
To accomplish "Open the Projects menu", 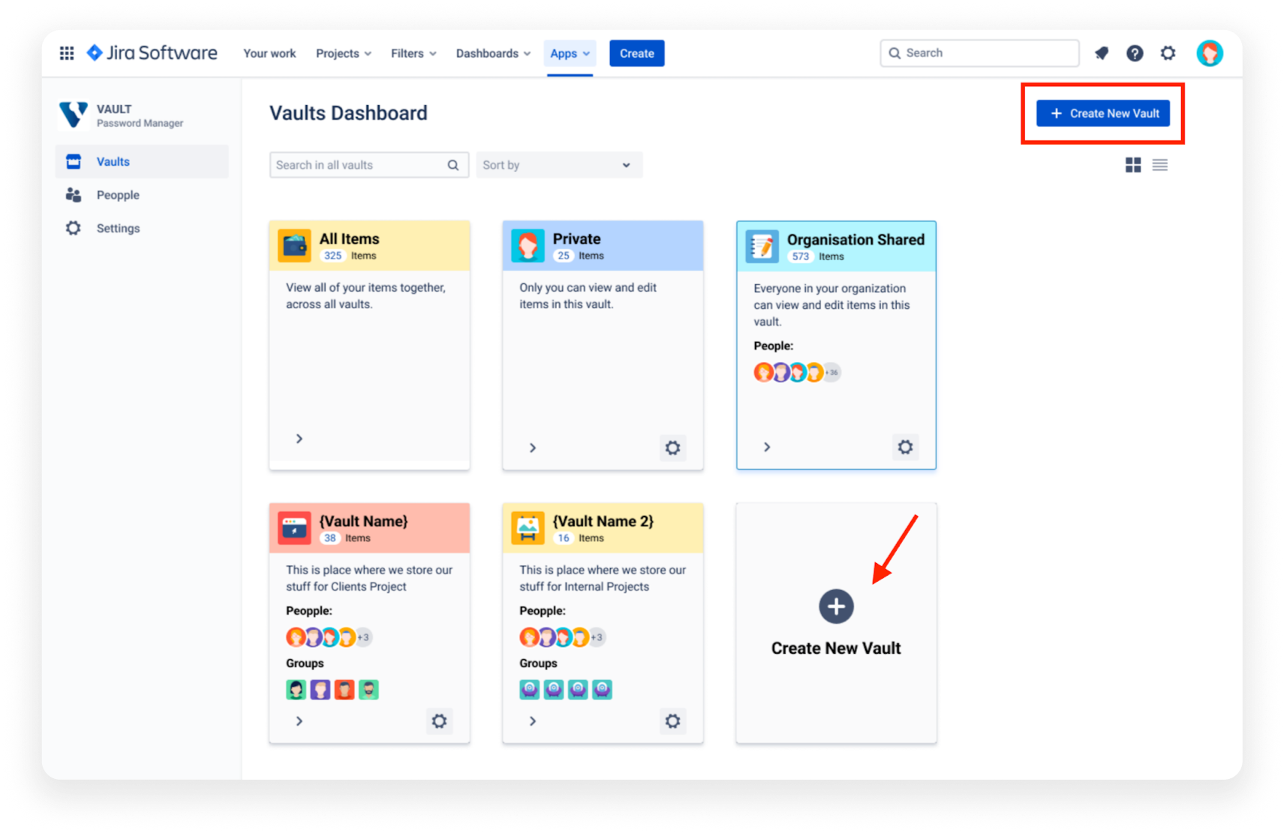I will coord(343,52).
